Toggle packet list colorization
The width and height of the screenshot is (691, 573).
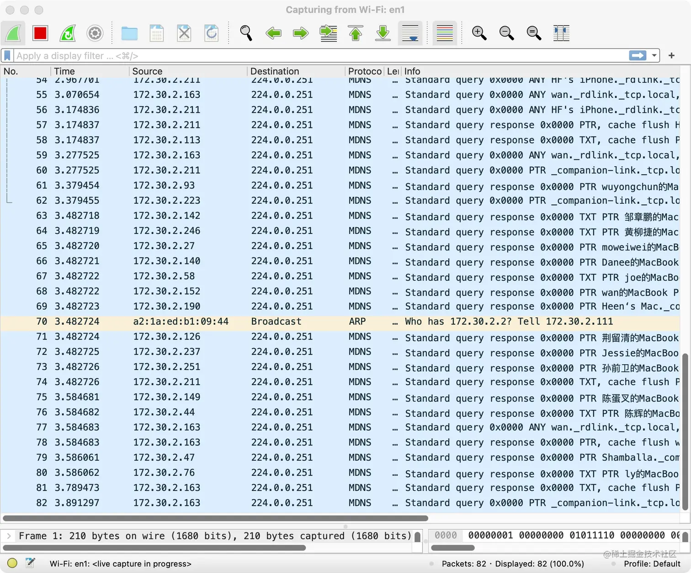[x=445, y=33]
